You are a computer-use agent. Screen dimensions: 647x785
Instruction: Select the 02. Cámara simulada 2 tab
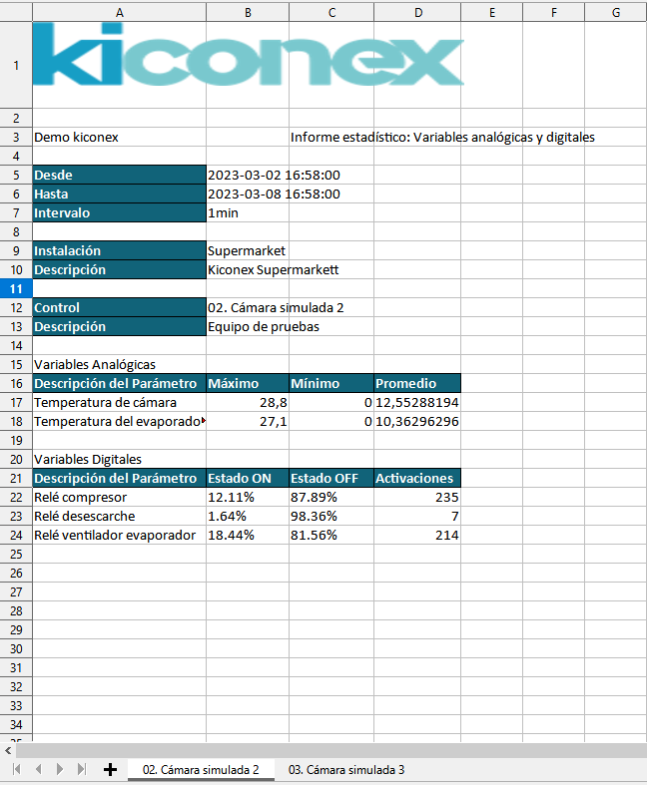(x=201, y=770)
